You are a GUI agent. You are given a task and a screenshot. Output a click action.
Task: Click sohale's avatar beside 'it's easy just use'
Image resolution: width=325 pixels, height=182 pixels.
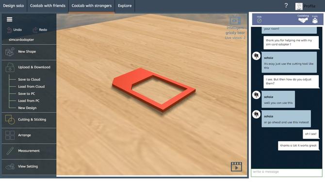(257, 56)
